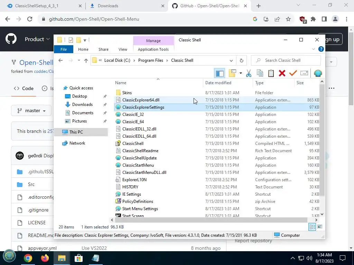
Task: Click the red X Delete icon
Action: [x=282, y=73]
